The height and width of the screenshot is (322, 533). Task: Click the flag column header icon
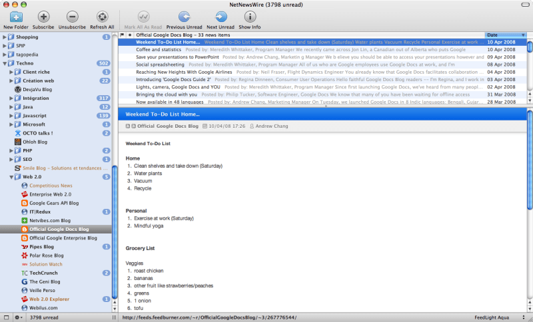122,35
